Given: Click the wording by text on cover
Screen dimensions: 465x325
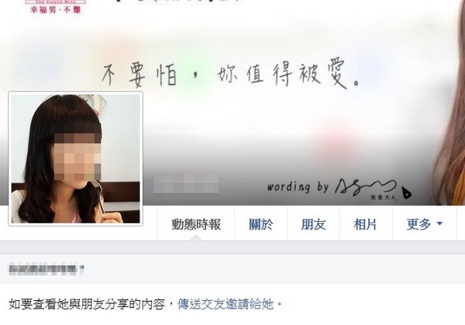Looking at the screenshot, I should tap(298, 187).
